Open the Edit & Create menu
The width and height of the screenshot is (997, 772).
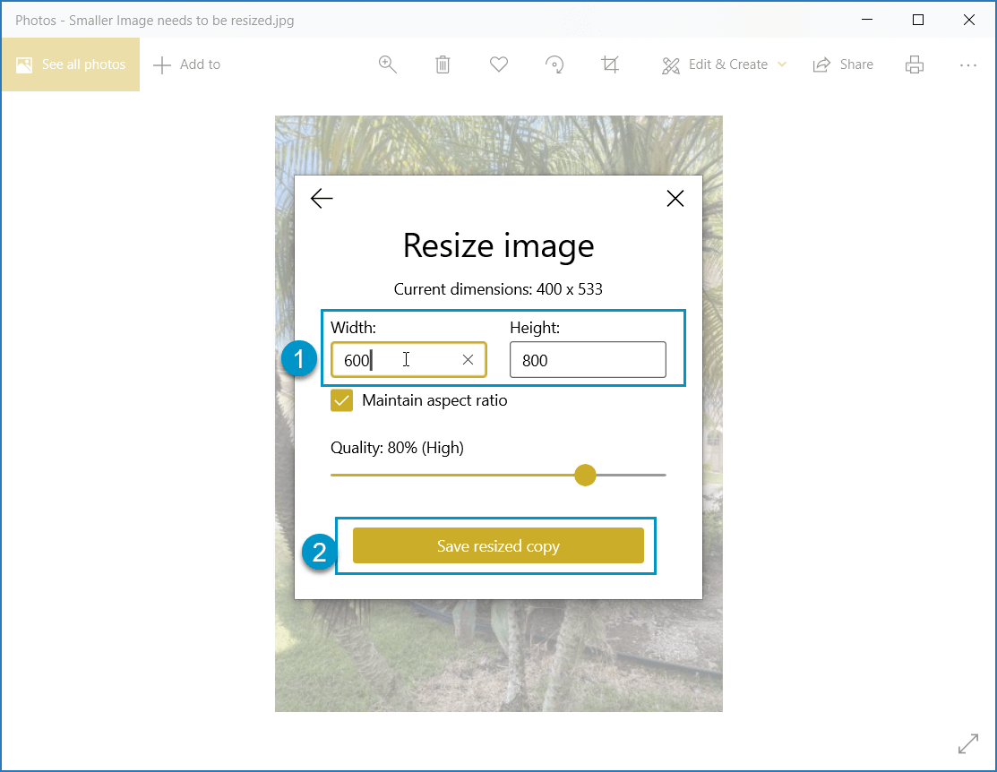point(715,64)
